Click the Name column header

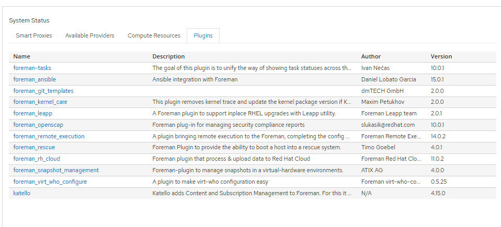[x=22, y=56]
